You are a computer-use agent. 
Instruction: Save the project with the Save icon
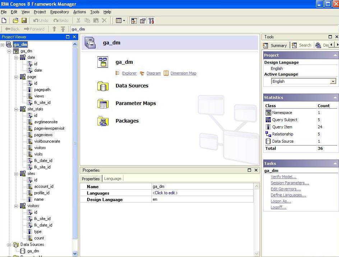[24, 20]
